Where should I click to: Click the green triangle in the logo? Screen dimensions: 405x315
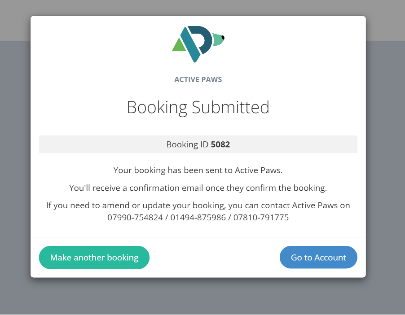pyautogui.click(x=179, y=45)
